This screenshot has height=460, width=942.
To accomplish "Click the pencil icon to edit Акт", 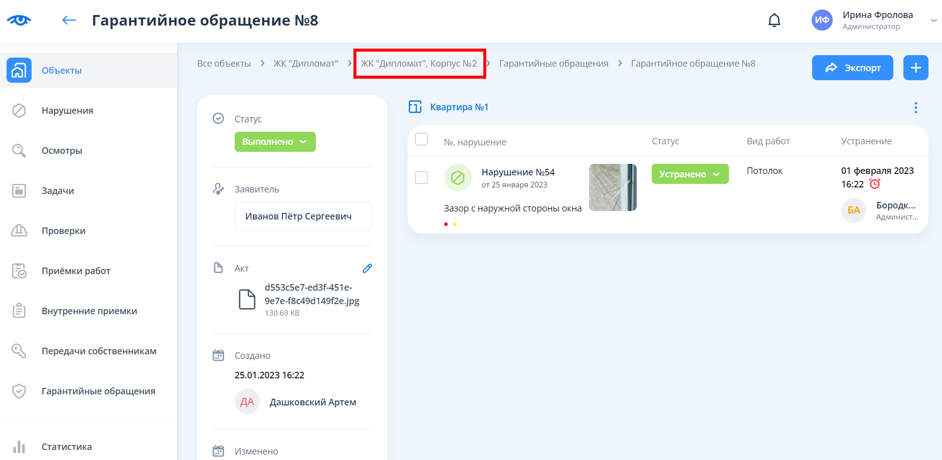I will 367,269.
